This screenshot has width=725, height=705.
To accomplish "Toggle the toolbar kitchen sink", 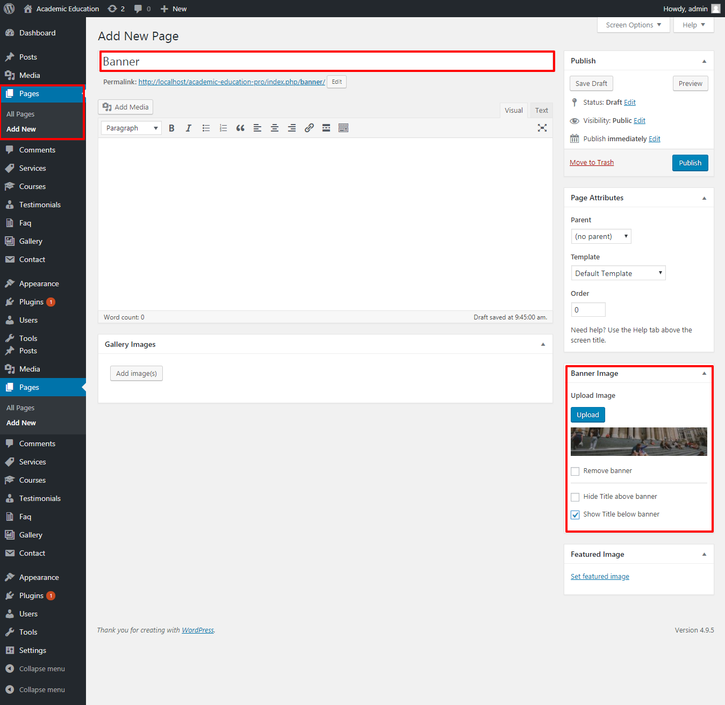I will coord(343,128).
